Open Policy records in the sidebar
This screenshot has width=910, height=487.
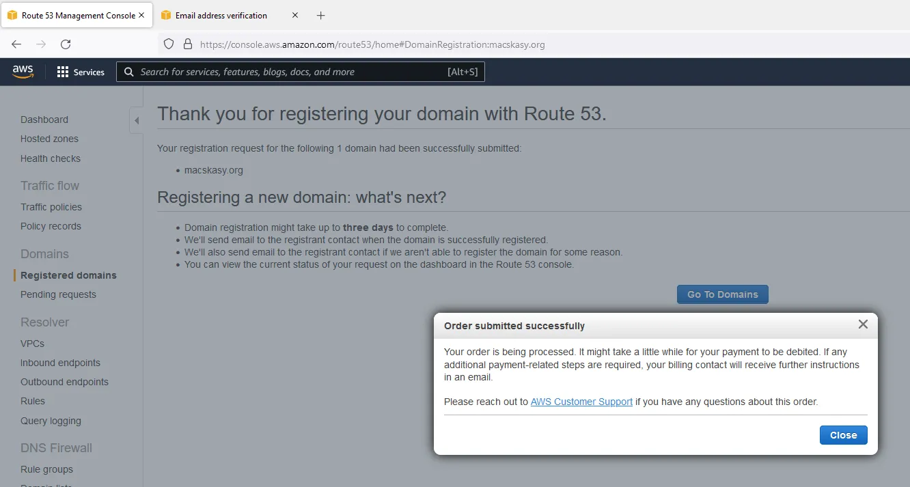51,226
